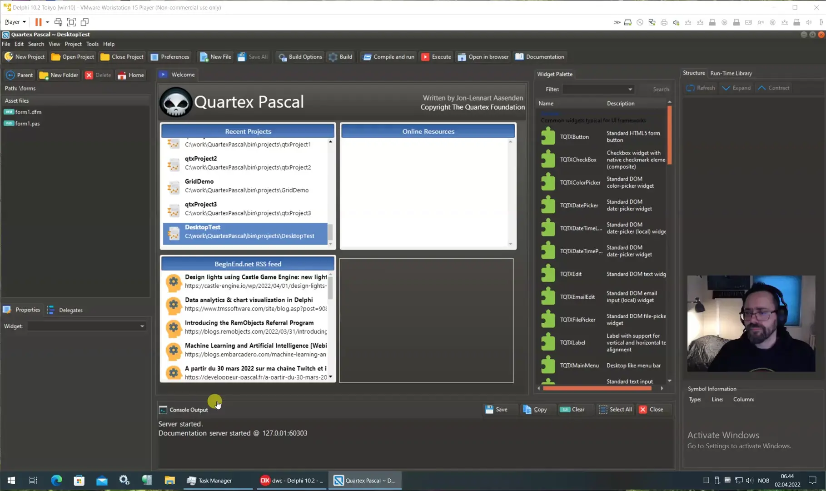Select form1.pas in Asset files

(x=27, y=124)
